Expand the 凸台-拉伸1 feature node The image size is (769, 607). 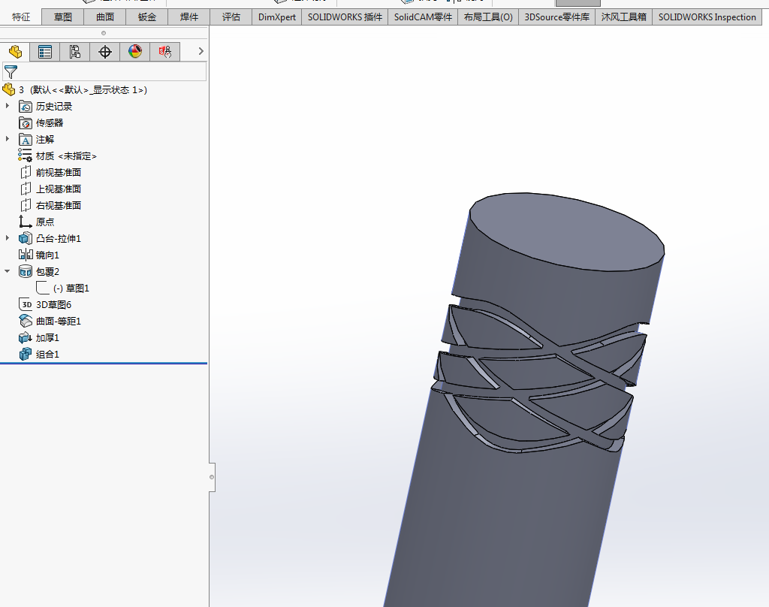coord(8,238)
